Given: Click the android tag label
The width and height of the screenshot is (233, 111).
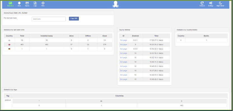Looking at the screenshot, I should [x=8, y=100].
